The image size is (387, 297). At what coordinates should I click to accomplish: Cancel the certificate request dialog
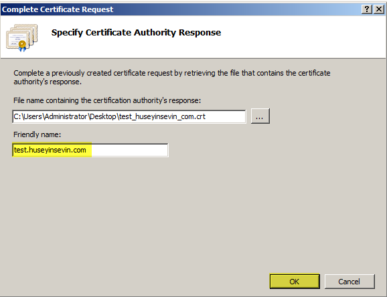[350, 282]
